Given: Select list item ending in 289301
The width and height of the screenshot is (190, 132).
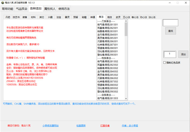Looking at the screenshot, I should [111, 51].
